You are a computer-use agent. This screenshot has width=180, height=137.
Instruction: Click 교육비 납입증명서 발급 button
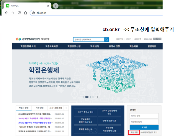[109, 112]
